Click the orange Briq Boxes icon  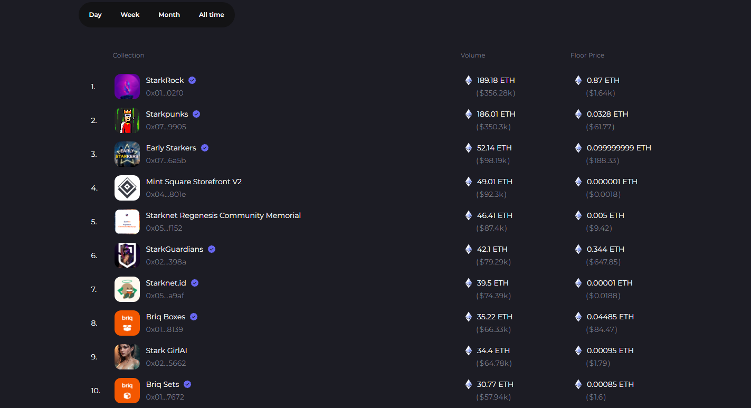pyautogui.click(x=127, y=323)
